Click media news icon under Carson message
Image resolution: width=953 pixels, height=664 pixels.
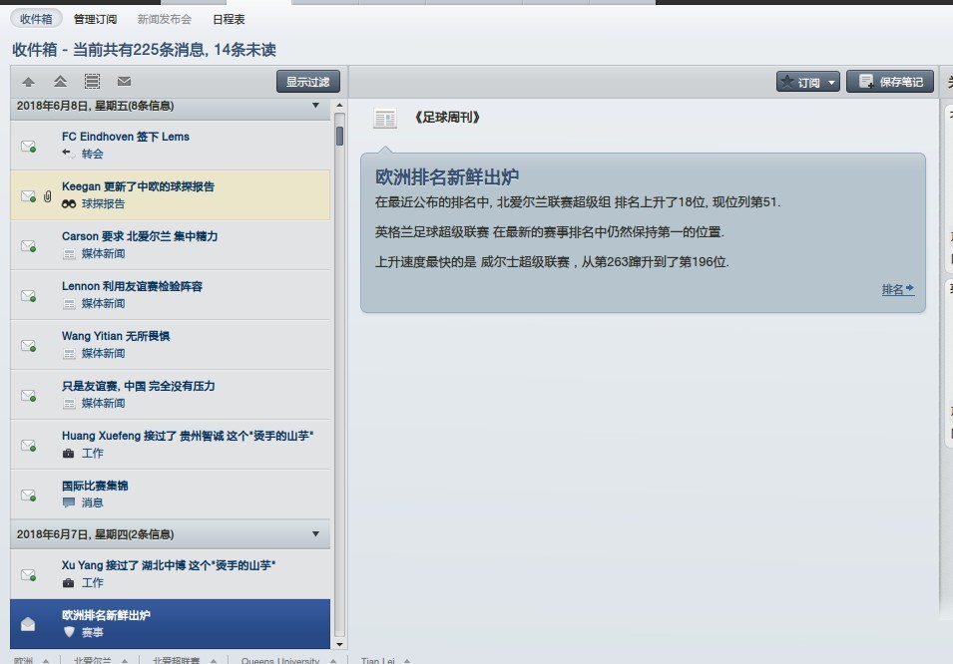tap(69, 254)
